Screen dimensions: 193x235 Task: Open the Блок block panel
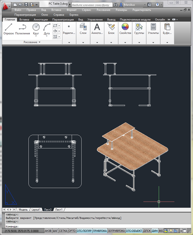tap(111, 33)
